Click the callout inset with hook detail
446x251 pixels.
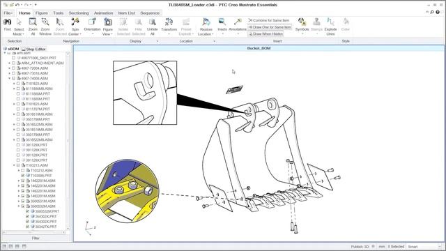(x=145, y=93)
